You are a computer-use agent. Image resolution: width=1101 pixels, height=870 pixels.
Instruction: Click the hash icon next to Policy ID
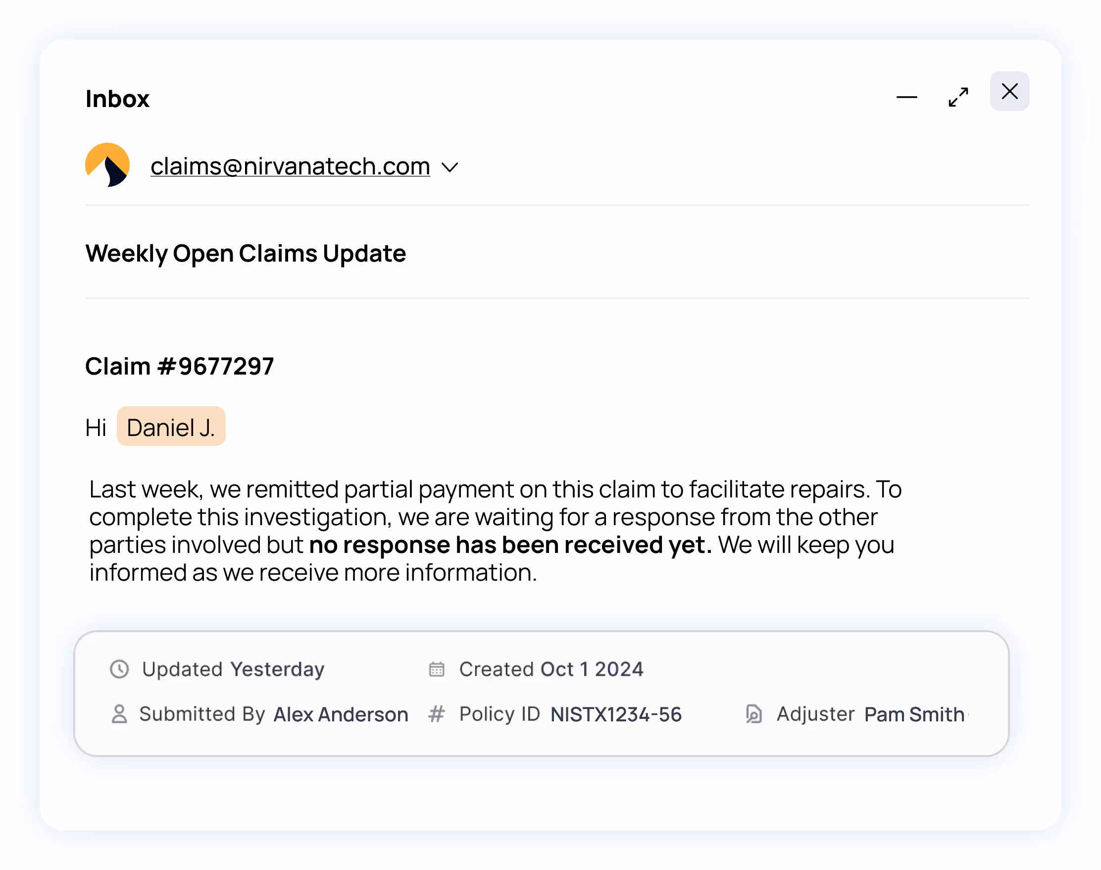[437, 714]
